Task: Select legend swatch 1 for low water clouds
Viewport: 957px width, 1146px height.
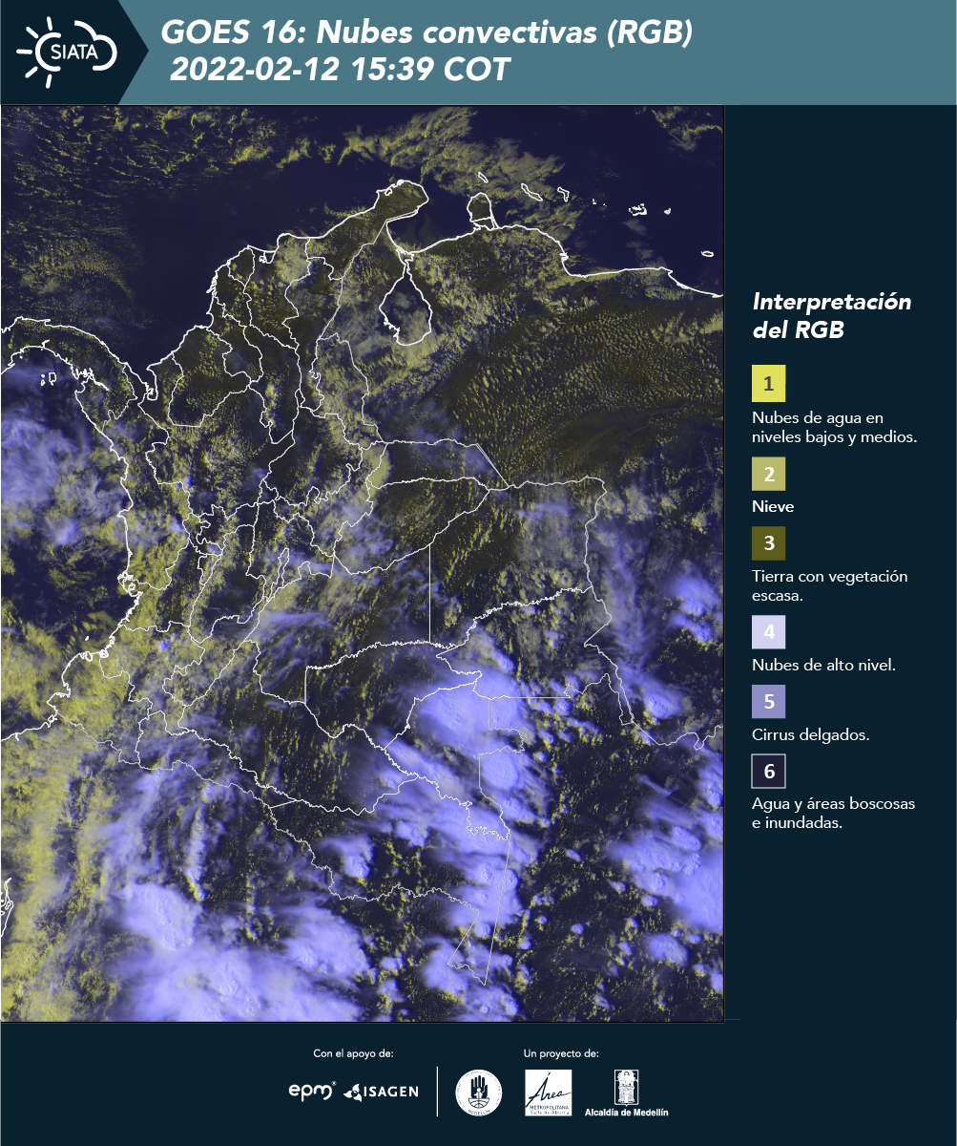Action: [x=768, y=383]
